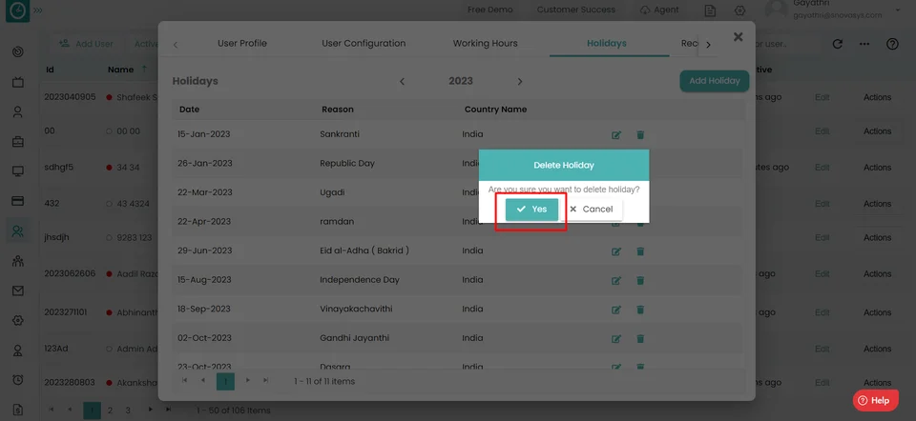Open the gear settings in top bar
This screenshot has width=916, height=421.
click(x=739, y=10)
